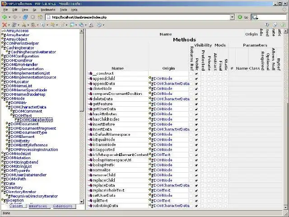The width and height of the screenshot is (289, 217).
Task: Open the CachingRecursiveIterator class link
Action: coord(33,52)
